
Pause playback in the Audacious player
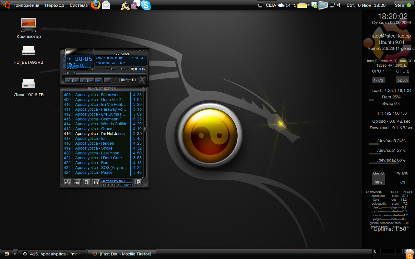point(83,80)
